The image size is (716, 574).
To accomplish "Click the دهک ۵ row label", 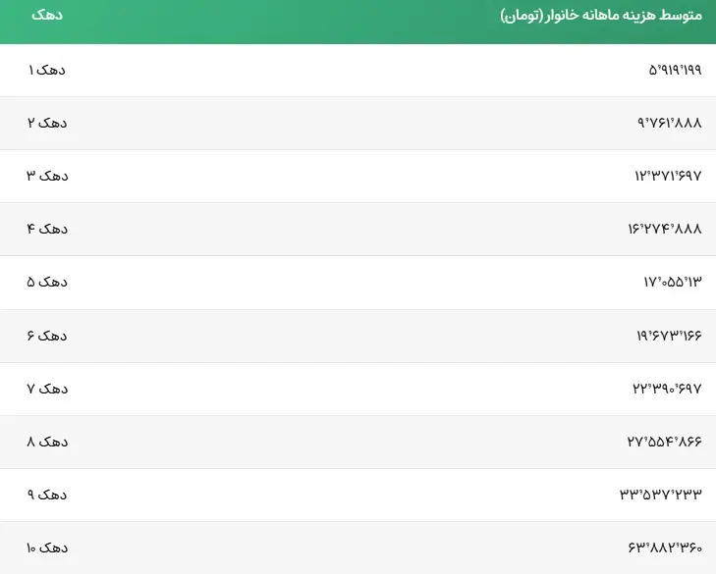I will [47, 282].
